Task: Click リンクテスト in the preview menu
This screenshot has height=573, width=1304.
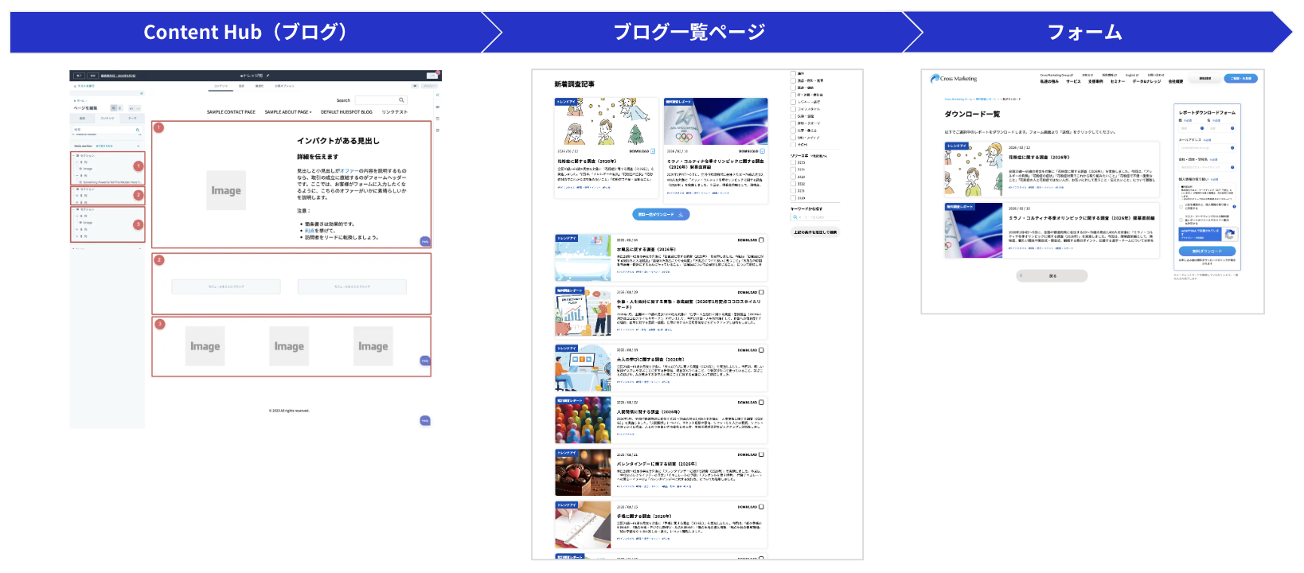Action: (395, 112)
